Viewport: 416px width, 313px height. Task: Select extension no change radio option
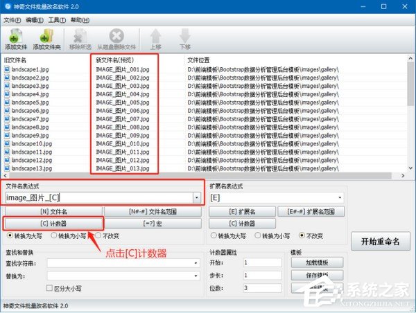coord(302,235)
